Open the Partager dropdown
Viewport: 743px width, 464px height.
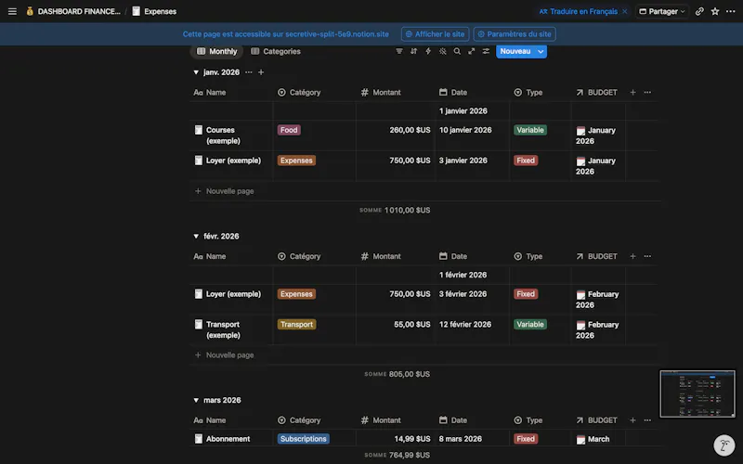tap(662, 11)
